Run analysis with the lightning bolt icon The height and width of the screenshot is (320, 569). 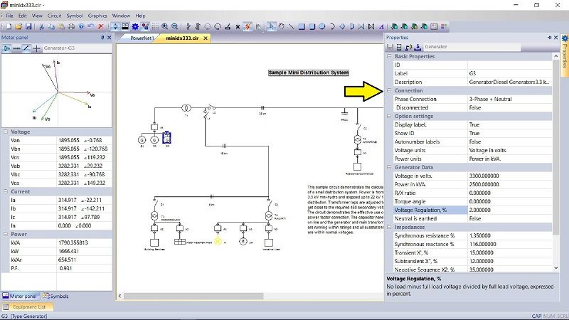click(x=248, y=26)
